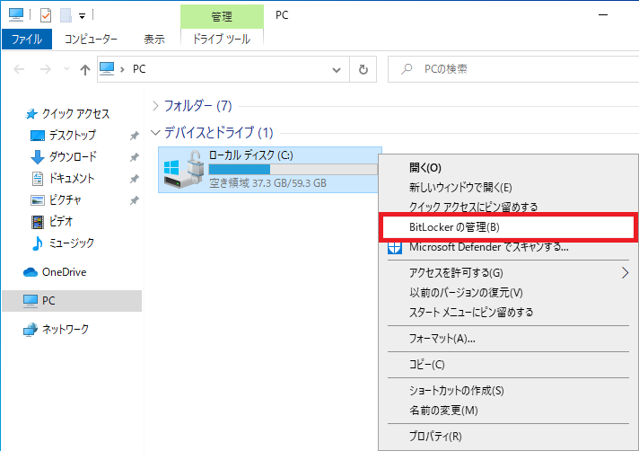Click the Refresh button

click(363, 69)
